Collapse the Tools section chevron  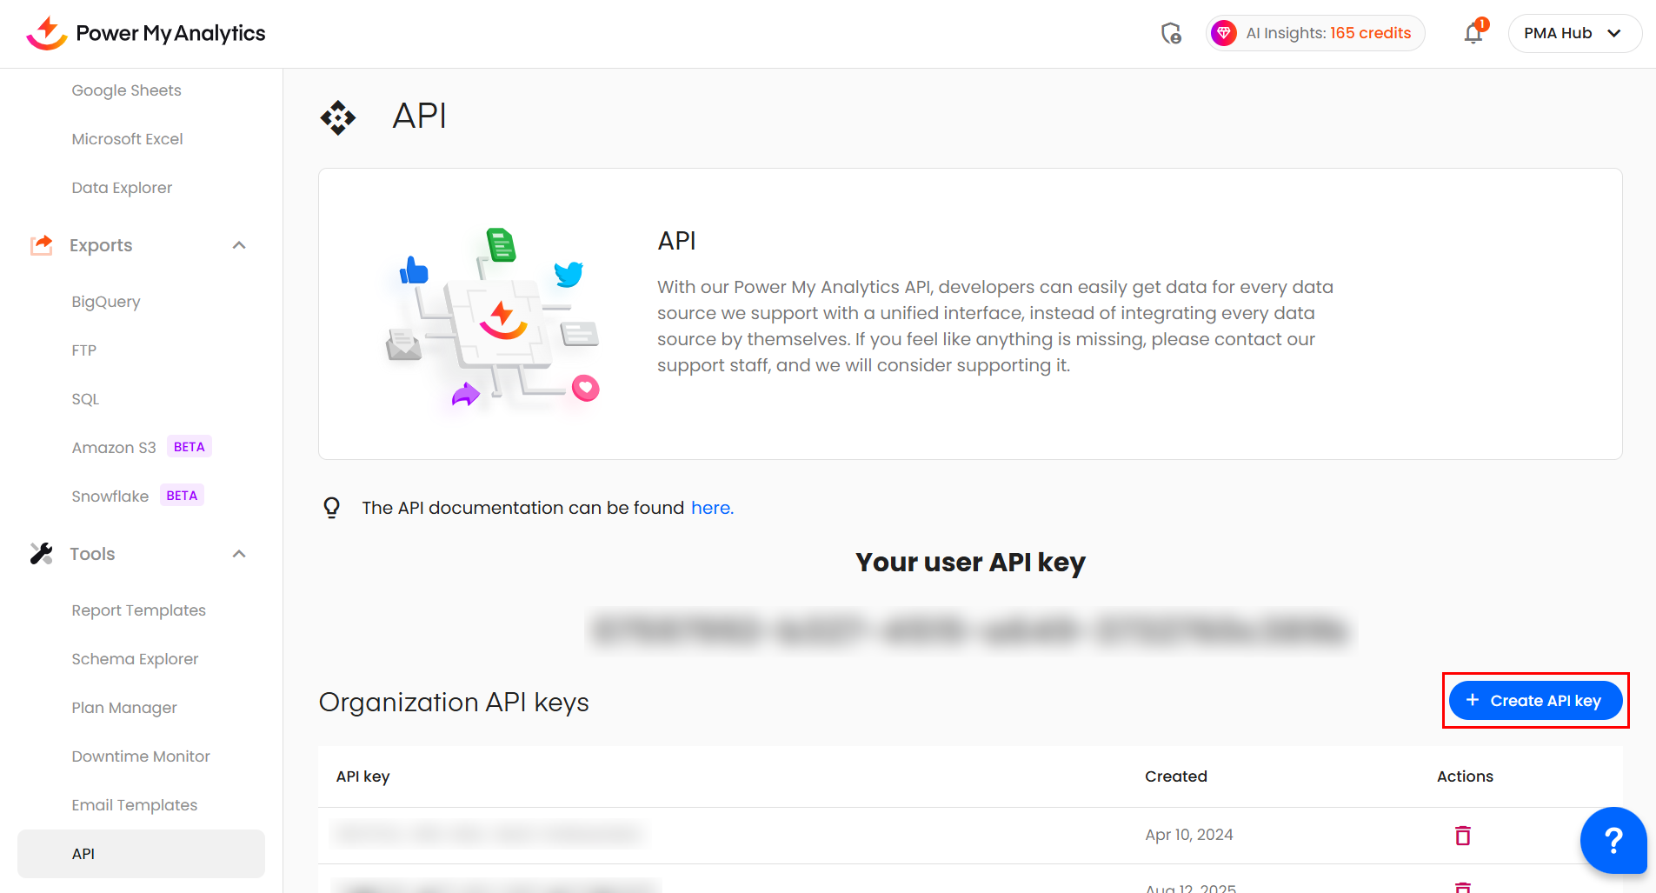pyautogui.click(x=239, y=554)
